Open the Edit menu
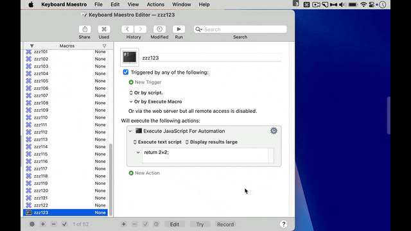Image resolution: width=411 pixels, height=231 pixels. coord(115,4)
